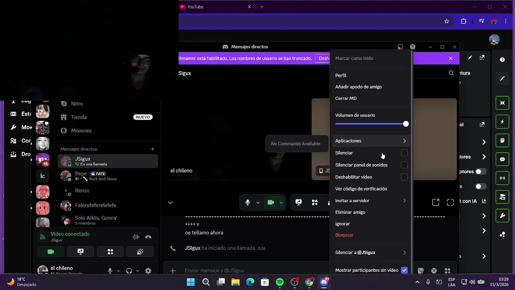Viewport: 515px width, 290px height.
Task: Deafen with headphones icon in user panel
Action: [129, 271]
